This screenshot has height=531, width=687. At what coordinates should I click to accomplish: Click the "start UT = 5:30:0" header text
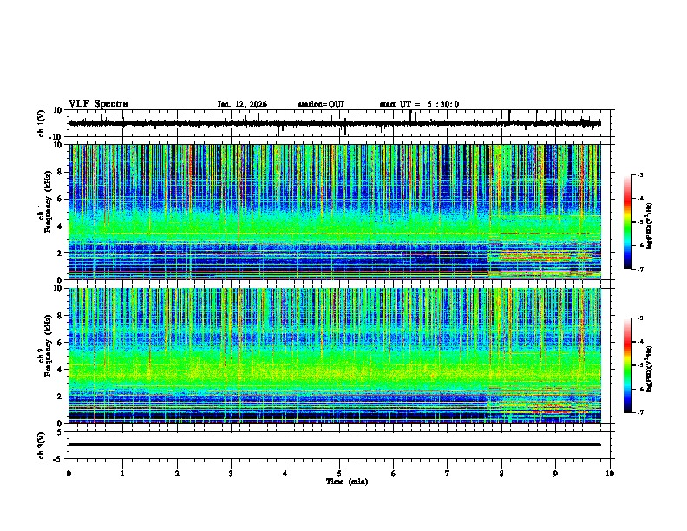click(419, 104)
